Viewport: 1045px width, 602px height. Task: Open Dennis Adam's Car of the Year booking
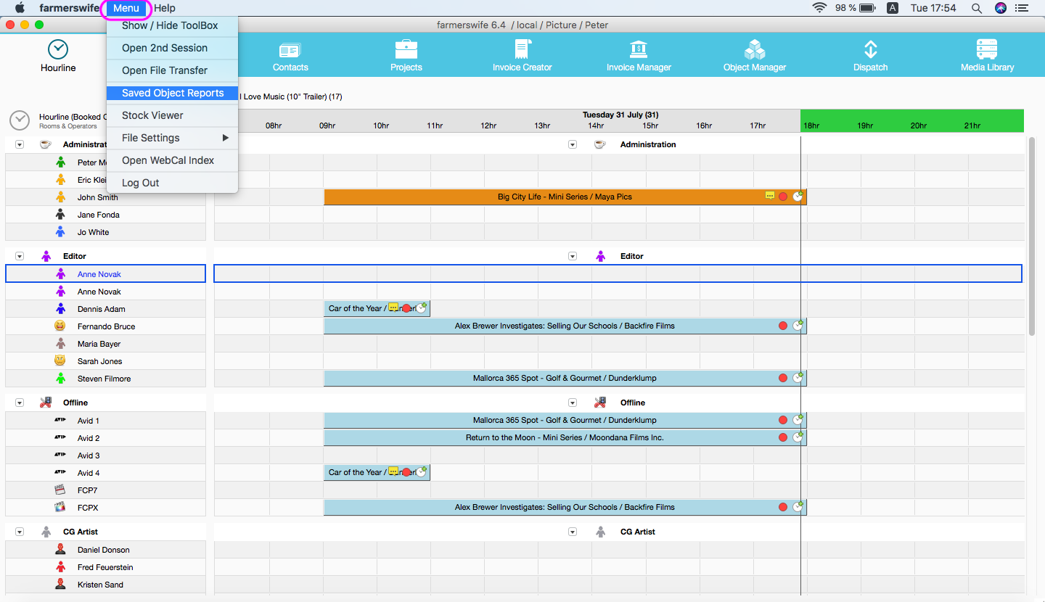[x=377, y=309]
